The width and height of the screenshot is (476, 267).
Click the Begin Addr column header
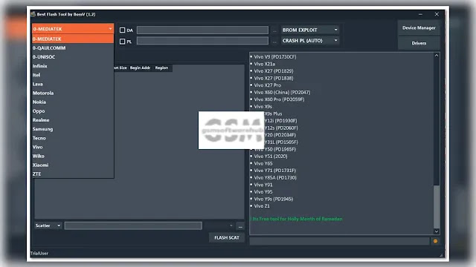[x=141, y=67]
